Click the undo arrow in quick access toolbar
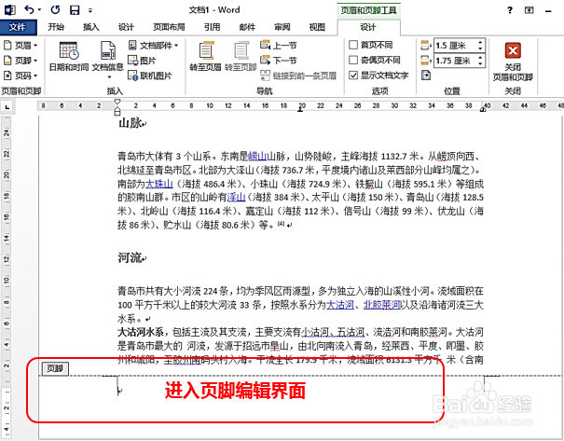 coord(29,9)
